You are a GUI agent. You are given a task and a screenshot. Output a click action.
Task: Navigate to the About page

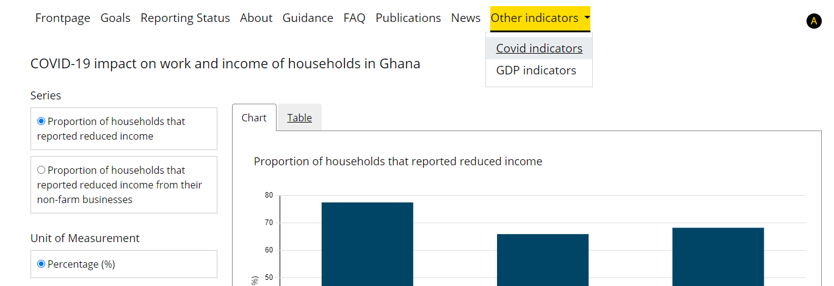pos(256,18)
